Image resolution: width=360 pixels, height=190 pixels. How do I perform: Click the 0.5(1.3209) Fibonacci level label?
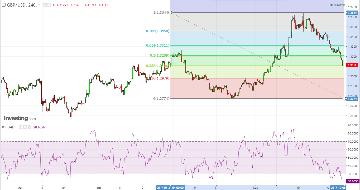pos(160,56)
